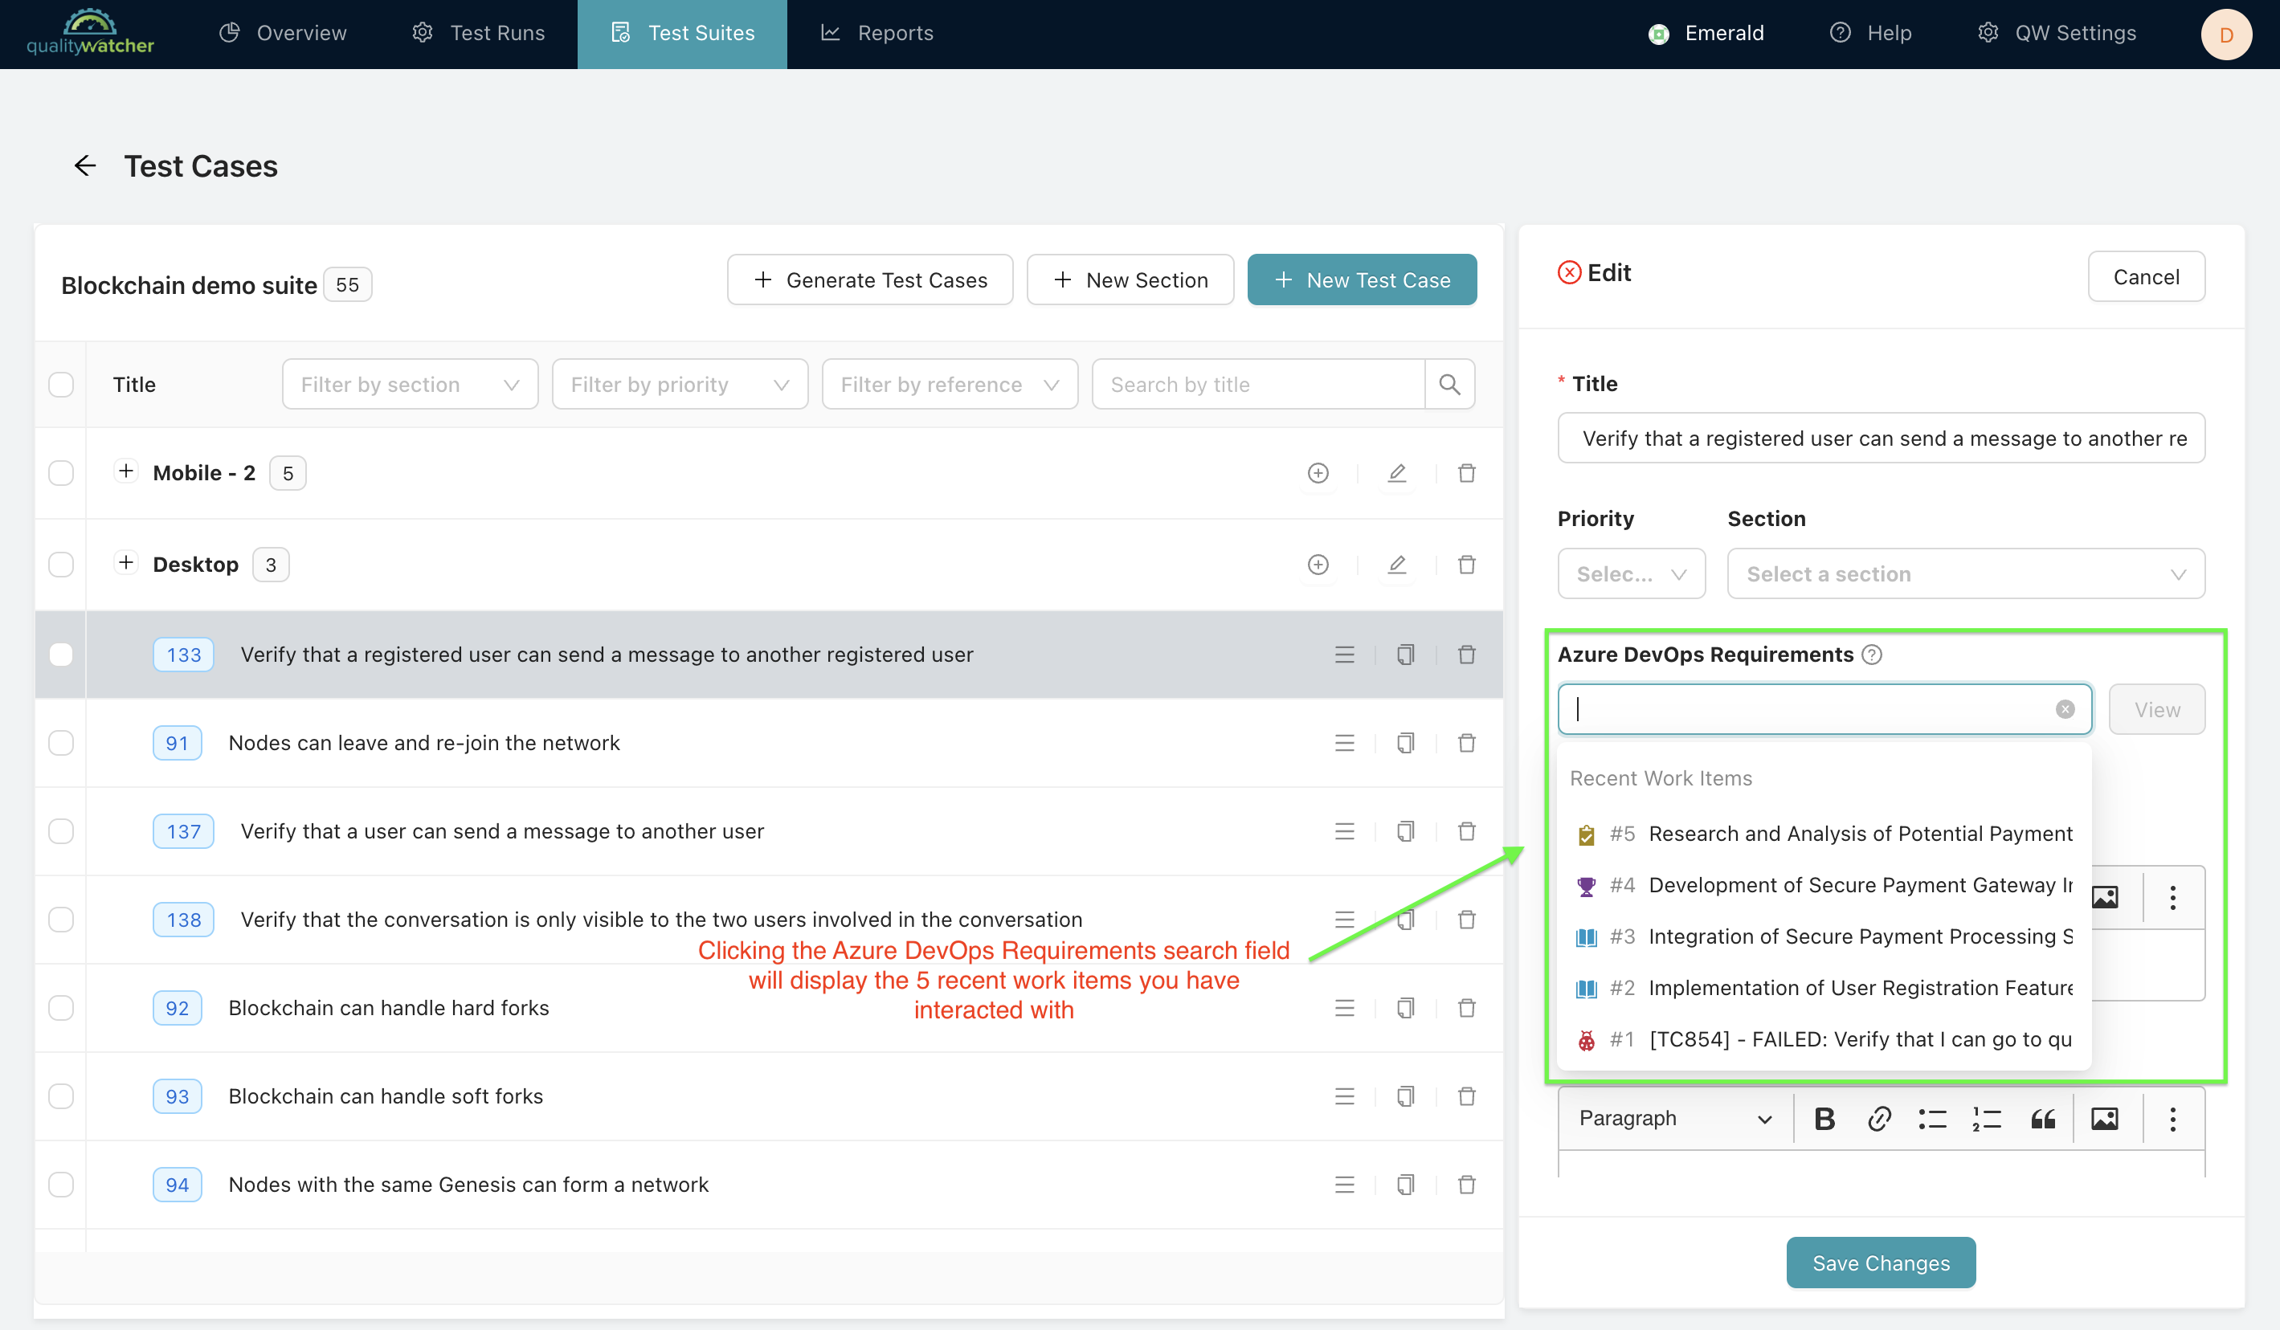This screenshot has width=2280, height=1330.
Task: Delete test case 94
Action: (x=1467, y=1185)
